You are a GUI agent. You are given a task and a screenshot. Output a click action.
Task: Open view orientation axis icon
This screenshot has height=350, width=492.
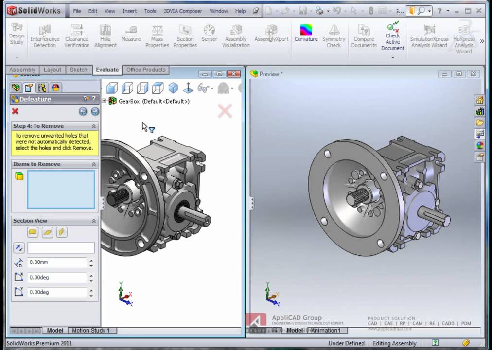(x=188, y=88)
